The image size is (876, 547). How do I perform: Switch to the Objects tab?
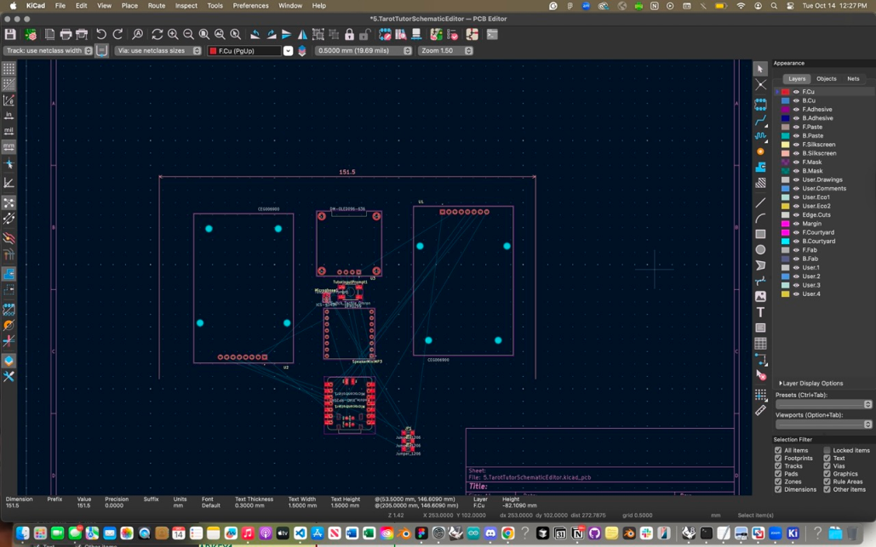point(826,79)
